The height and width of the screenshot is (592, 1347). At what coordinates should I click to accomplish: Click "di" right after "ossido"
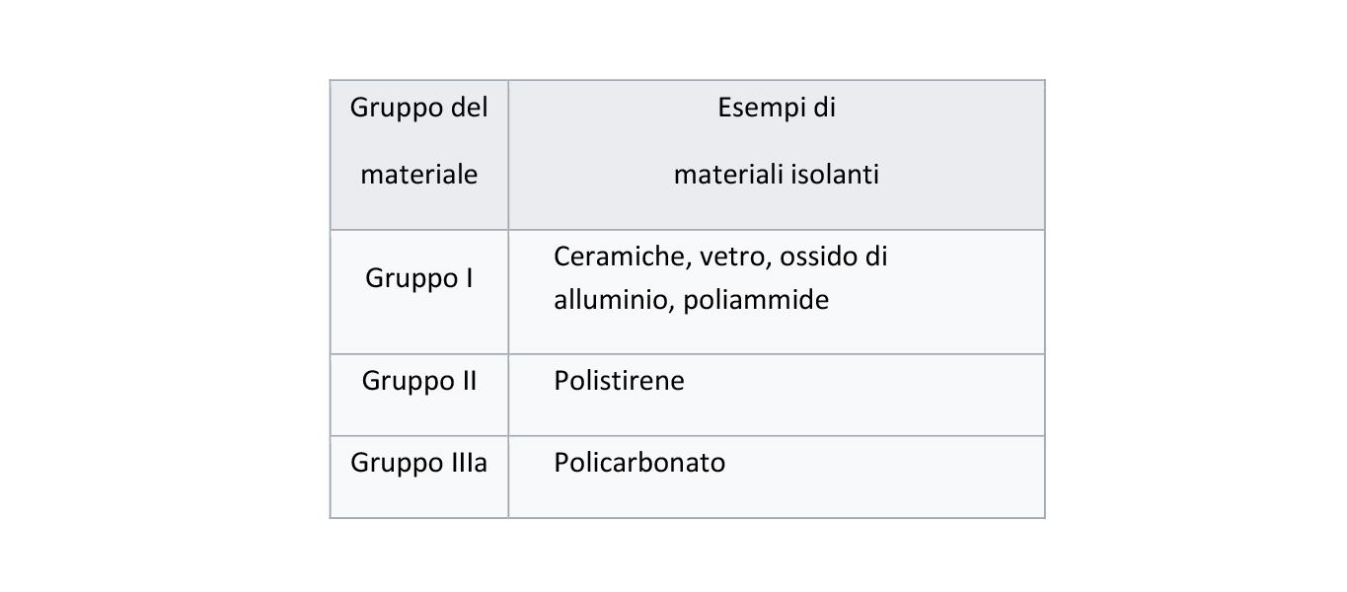876,257
